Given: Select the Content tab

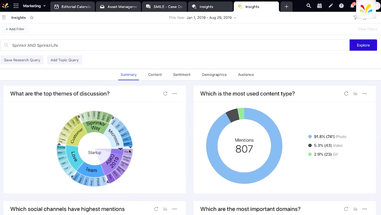Looking at the screenshot, I should [x=155, y=75].
